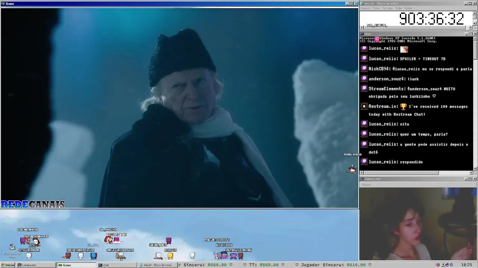Click the webcam video in camera.exe

(418, 224)
